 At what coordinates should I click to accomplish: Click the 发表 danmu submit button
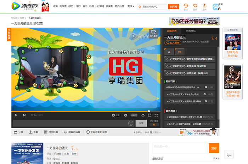(141, 123)
